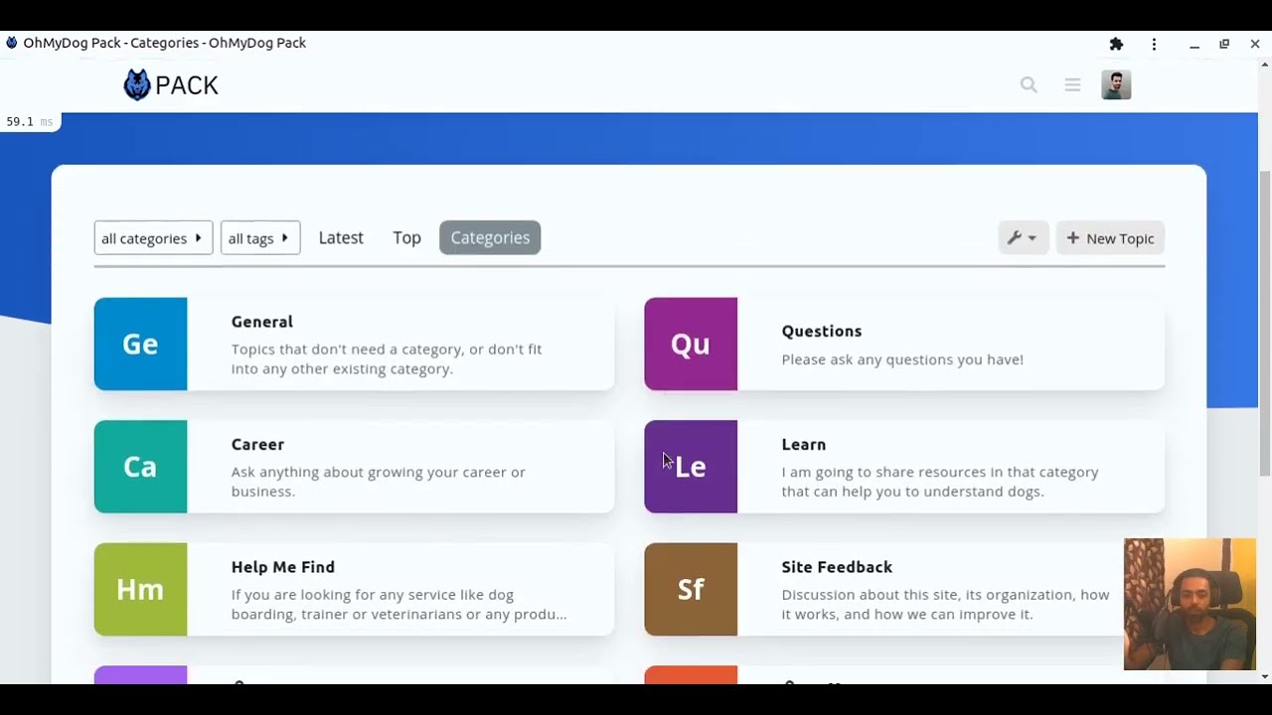Click the brown Sf category badge
The image size is (1272, 715).
(x=691, y=589)
